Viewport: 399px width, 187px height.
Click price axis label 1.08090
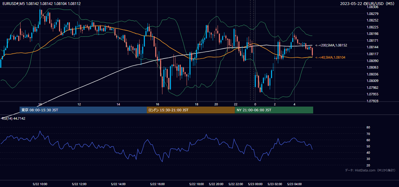[372, 61]
